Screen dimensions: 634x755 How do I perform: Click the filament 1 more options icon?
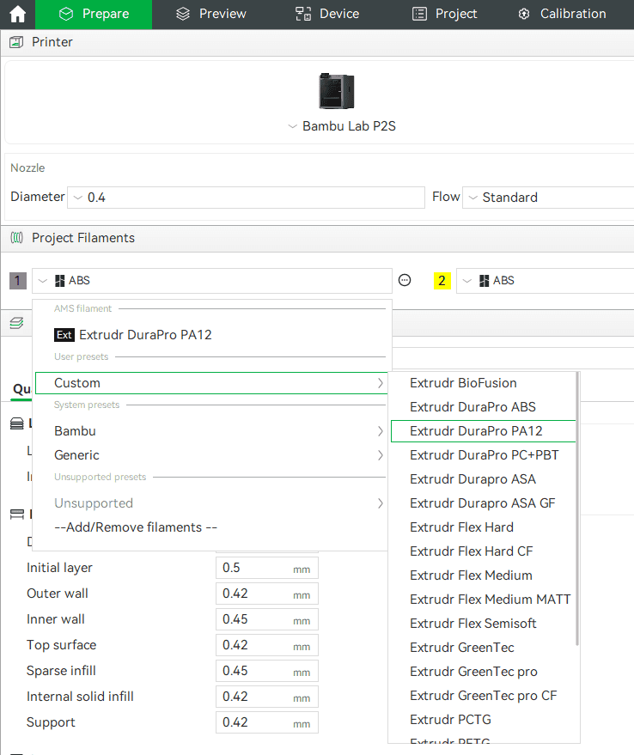pyautogui.click(x=405, y=280)
